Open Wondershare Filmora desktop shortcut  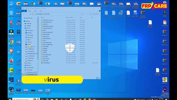(11, 33)
